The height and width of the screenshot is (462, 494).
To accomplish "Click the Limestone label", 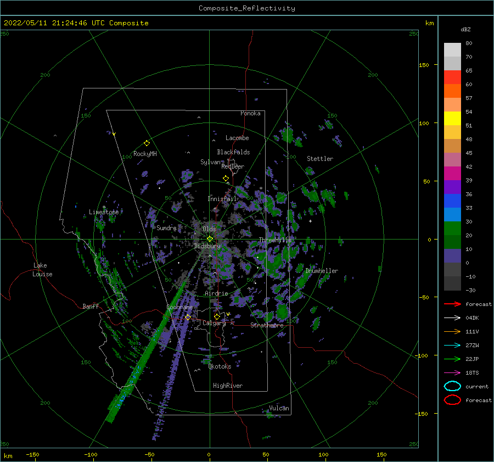I will tap(104, 212).
